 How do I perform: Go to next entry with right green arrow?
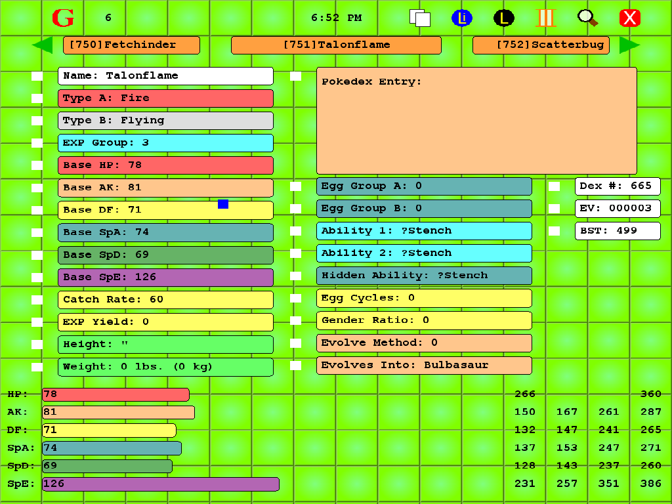click(x=629, y=45)
